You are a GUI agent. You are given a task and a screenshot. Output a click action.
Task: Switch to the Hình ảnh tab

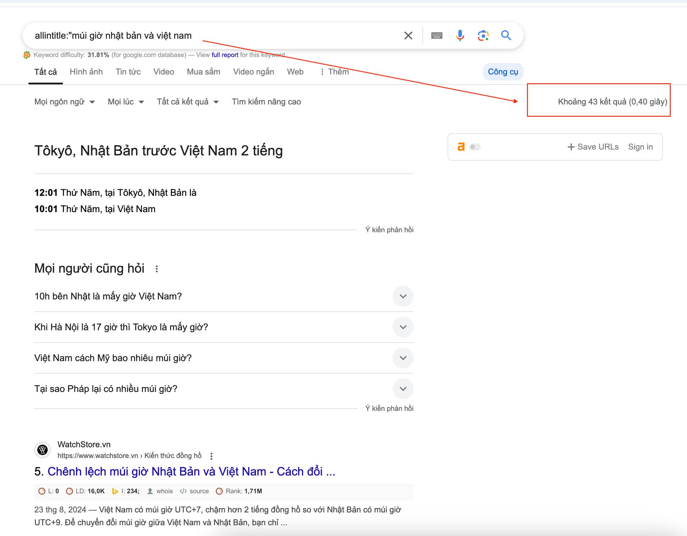pyautogui.click(x=86, y=72)
